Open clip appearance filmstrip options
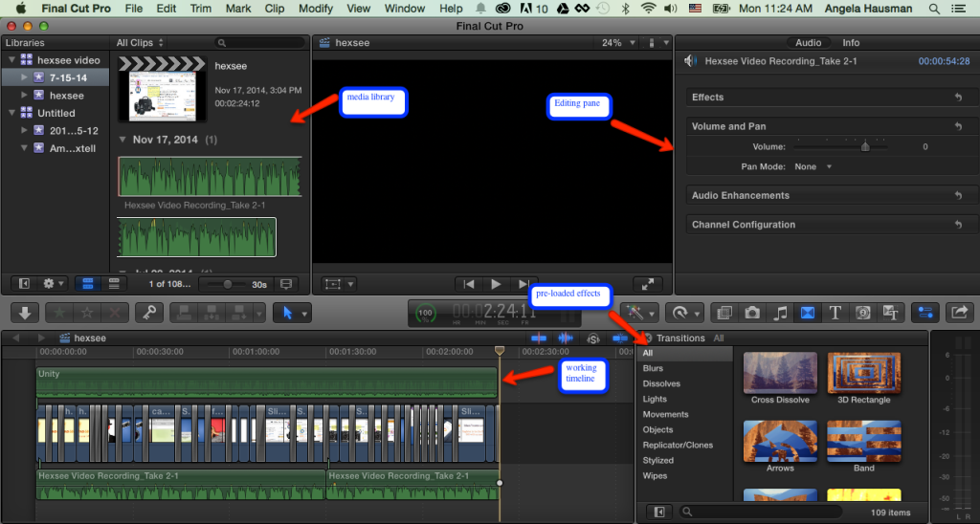This screenshot has height=524, width=980. [x=285, y=284]
